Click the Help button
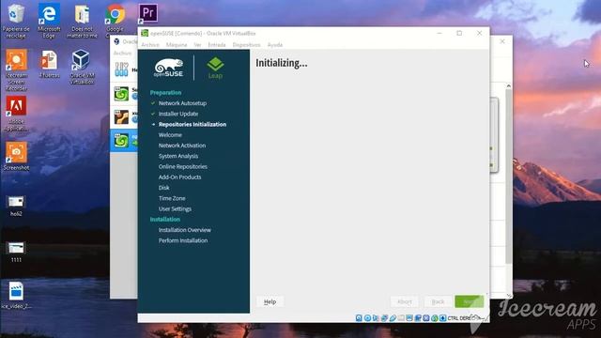Image resolution: width=601 pixels, height=338 pixels. (x=270, y=302)
